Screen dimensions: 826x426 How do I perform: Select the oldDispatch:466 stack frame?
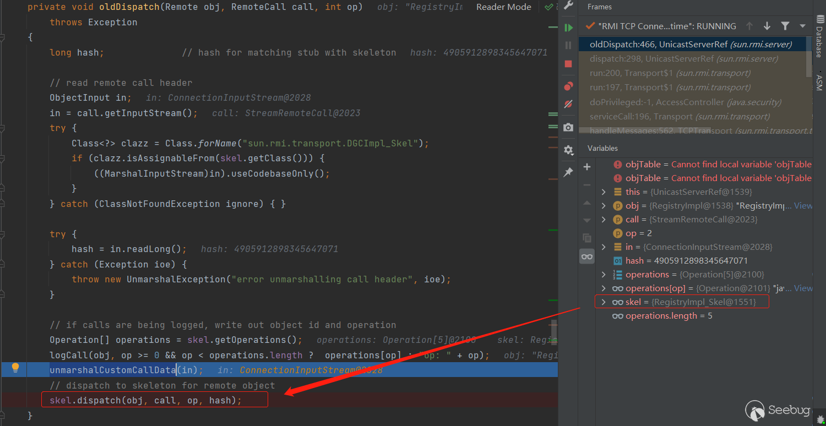[x=693, y=44]
